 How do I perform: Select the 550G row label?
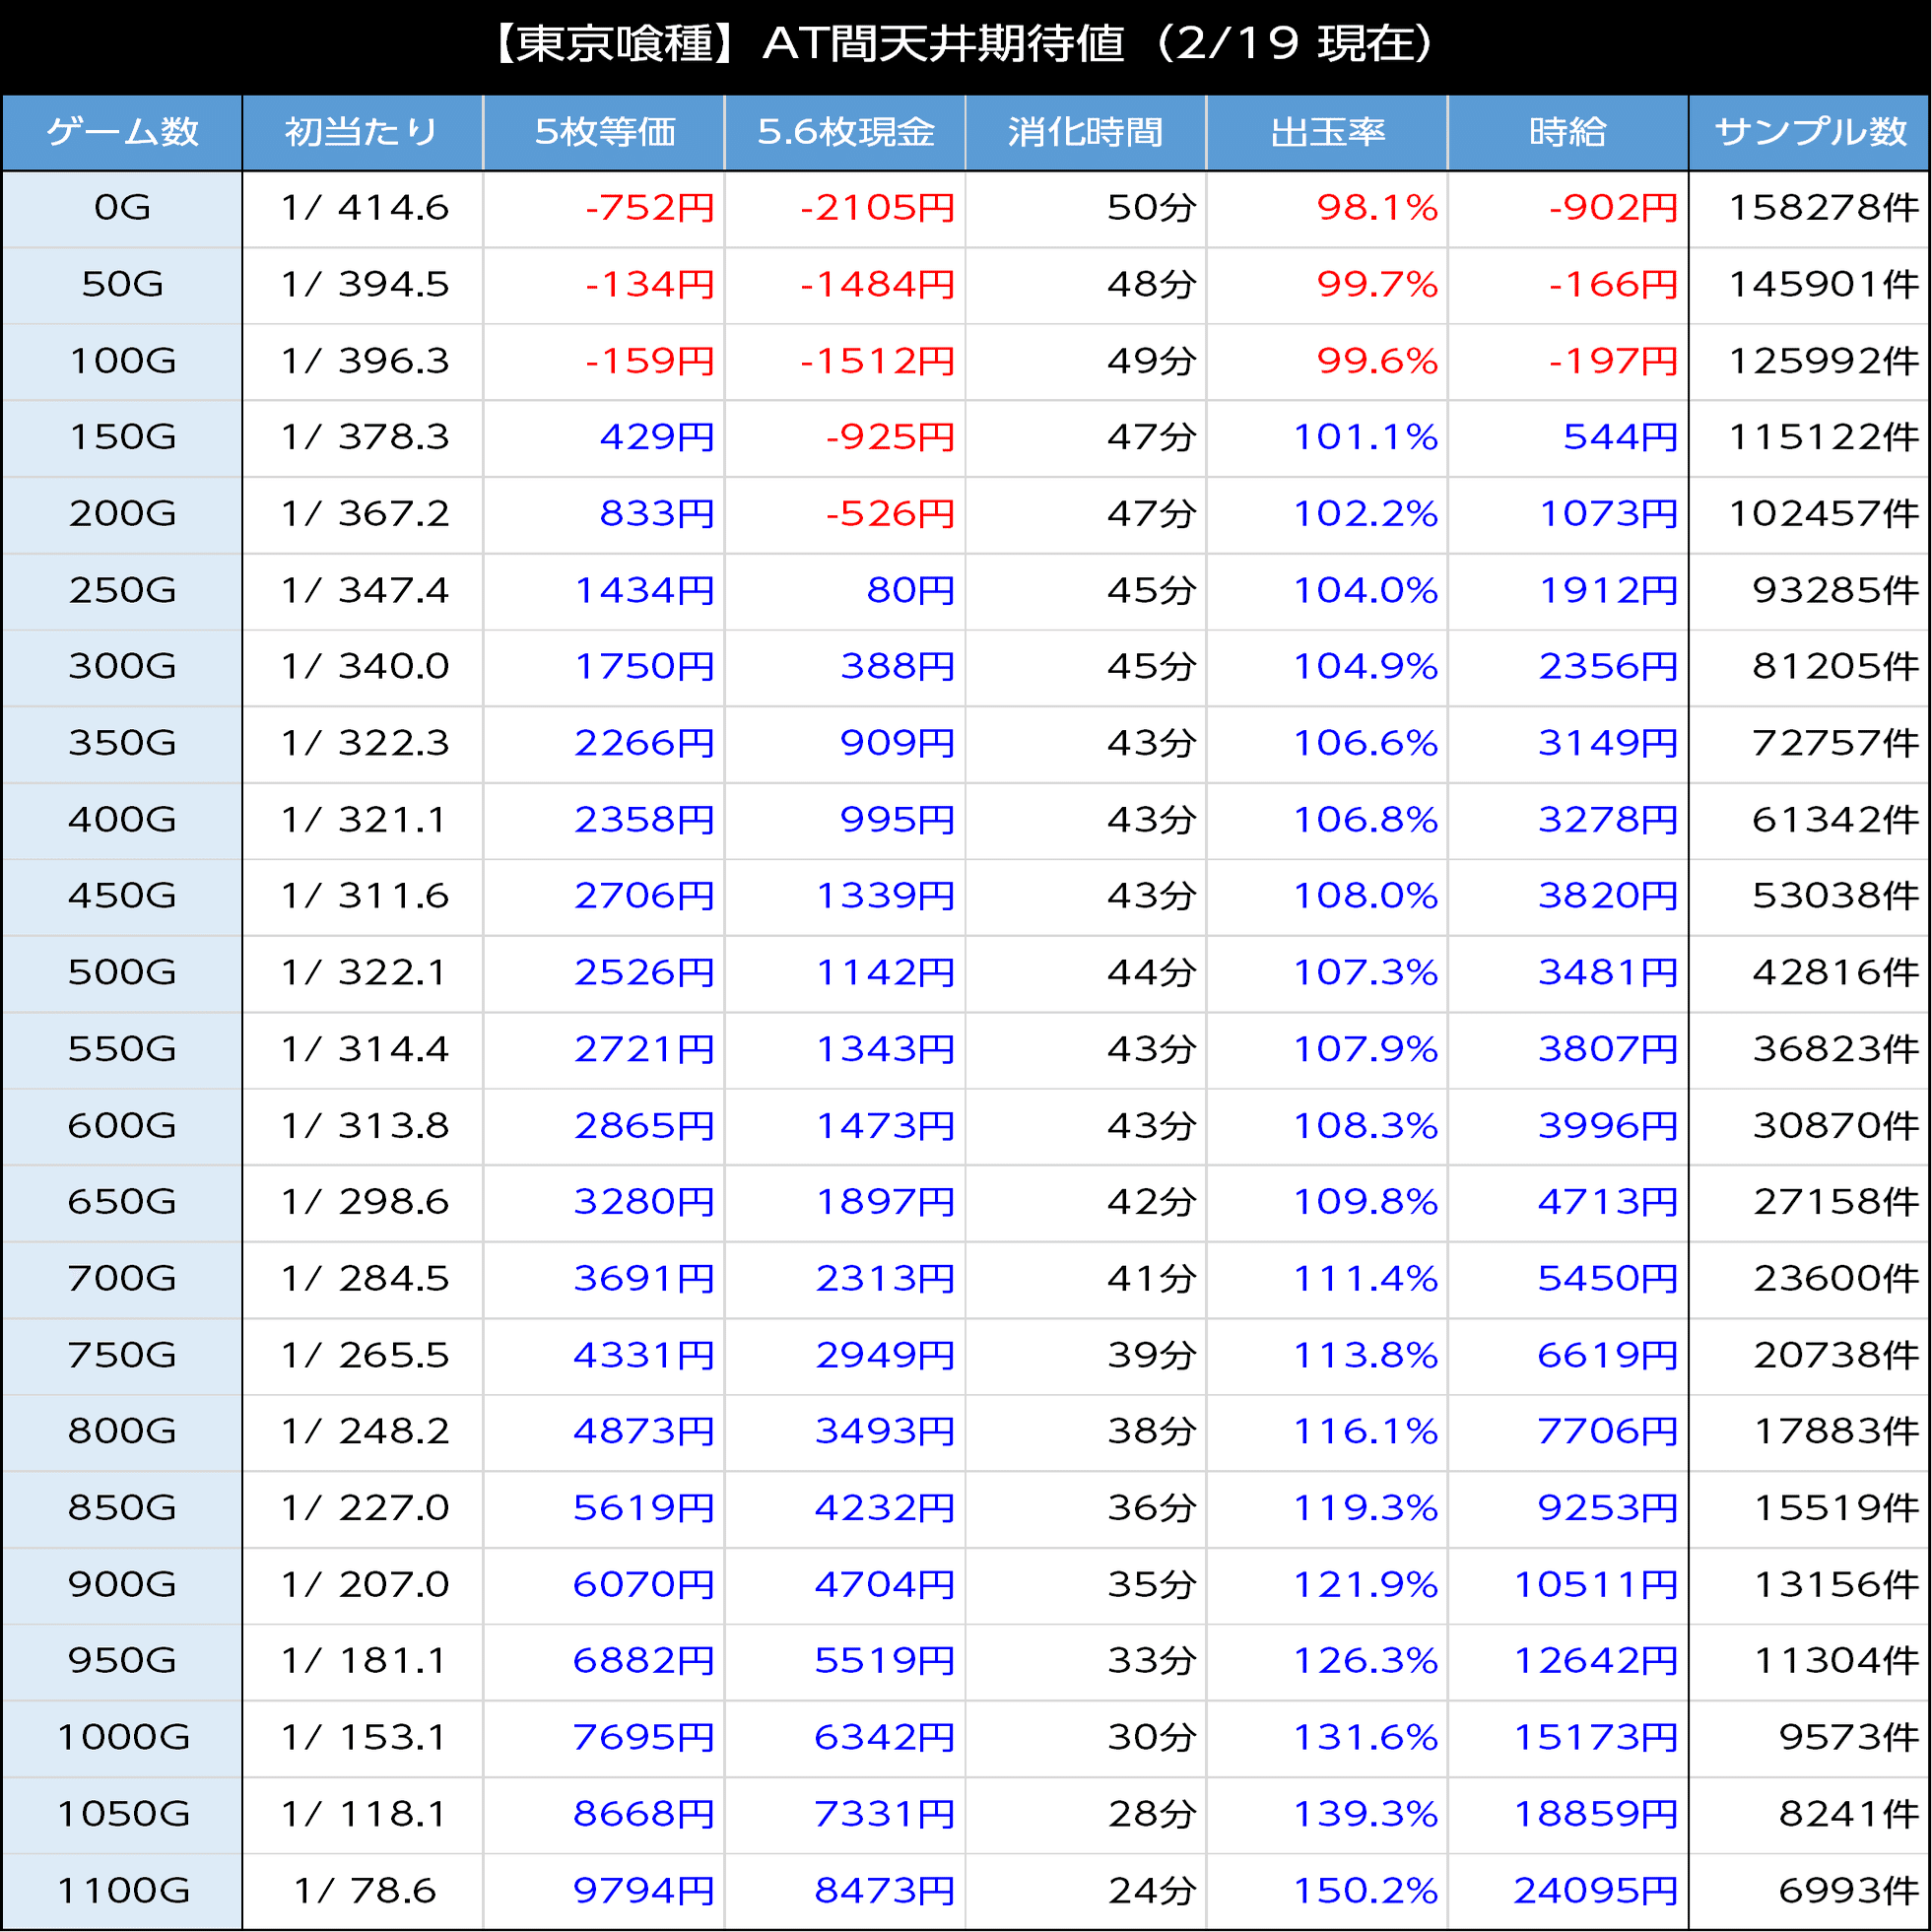coord(122,1049)
